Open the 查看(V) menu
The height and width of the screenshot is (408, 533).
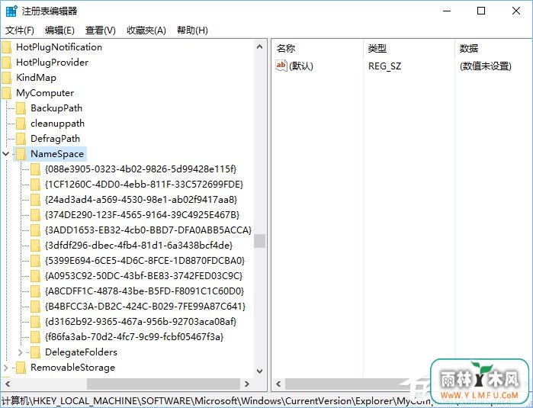(x=101, y=31)
